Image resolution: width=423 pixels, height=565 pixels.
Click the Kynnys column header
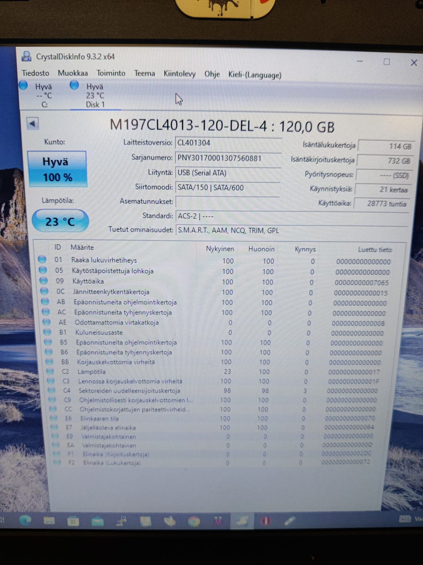point(305,249)
